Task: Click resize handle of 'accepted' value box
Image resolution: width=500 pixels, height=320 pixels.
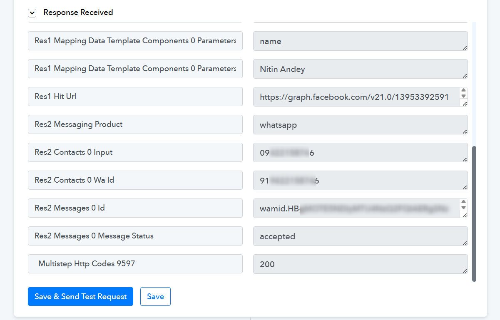Action: click(x=465, y=243)
